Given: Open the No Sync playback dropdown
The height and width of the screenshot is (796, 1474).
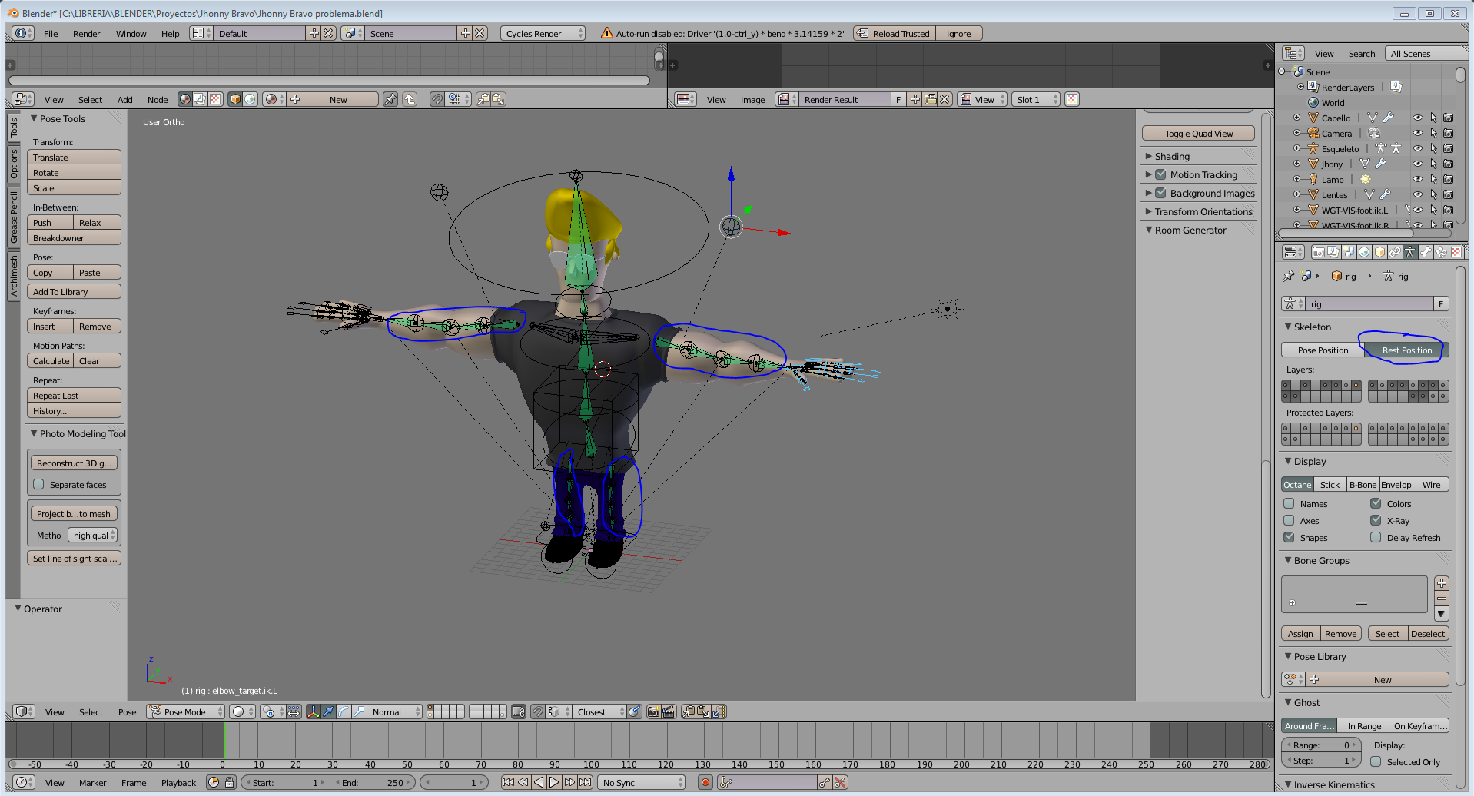Looking at the screenshot, I should click(641, 782).
